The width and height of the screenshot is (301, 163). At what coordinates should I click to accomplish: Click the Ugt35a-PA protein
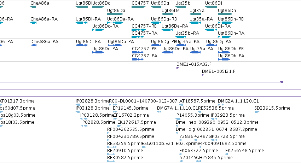click(x=195, y=52)
